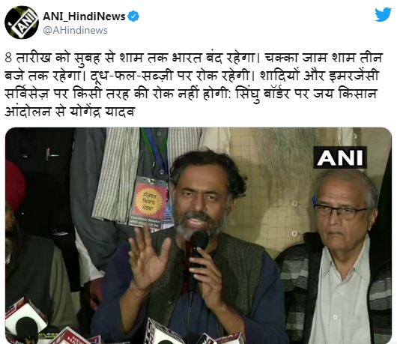Select the tweet's first line about Bharat Bandh
397x344 pixels.
[193, 58]
